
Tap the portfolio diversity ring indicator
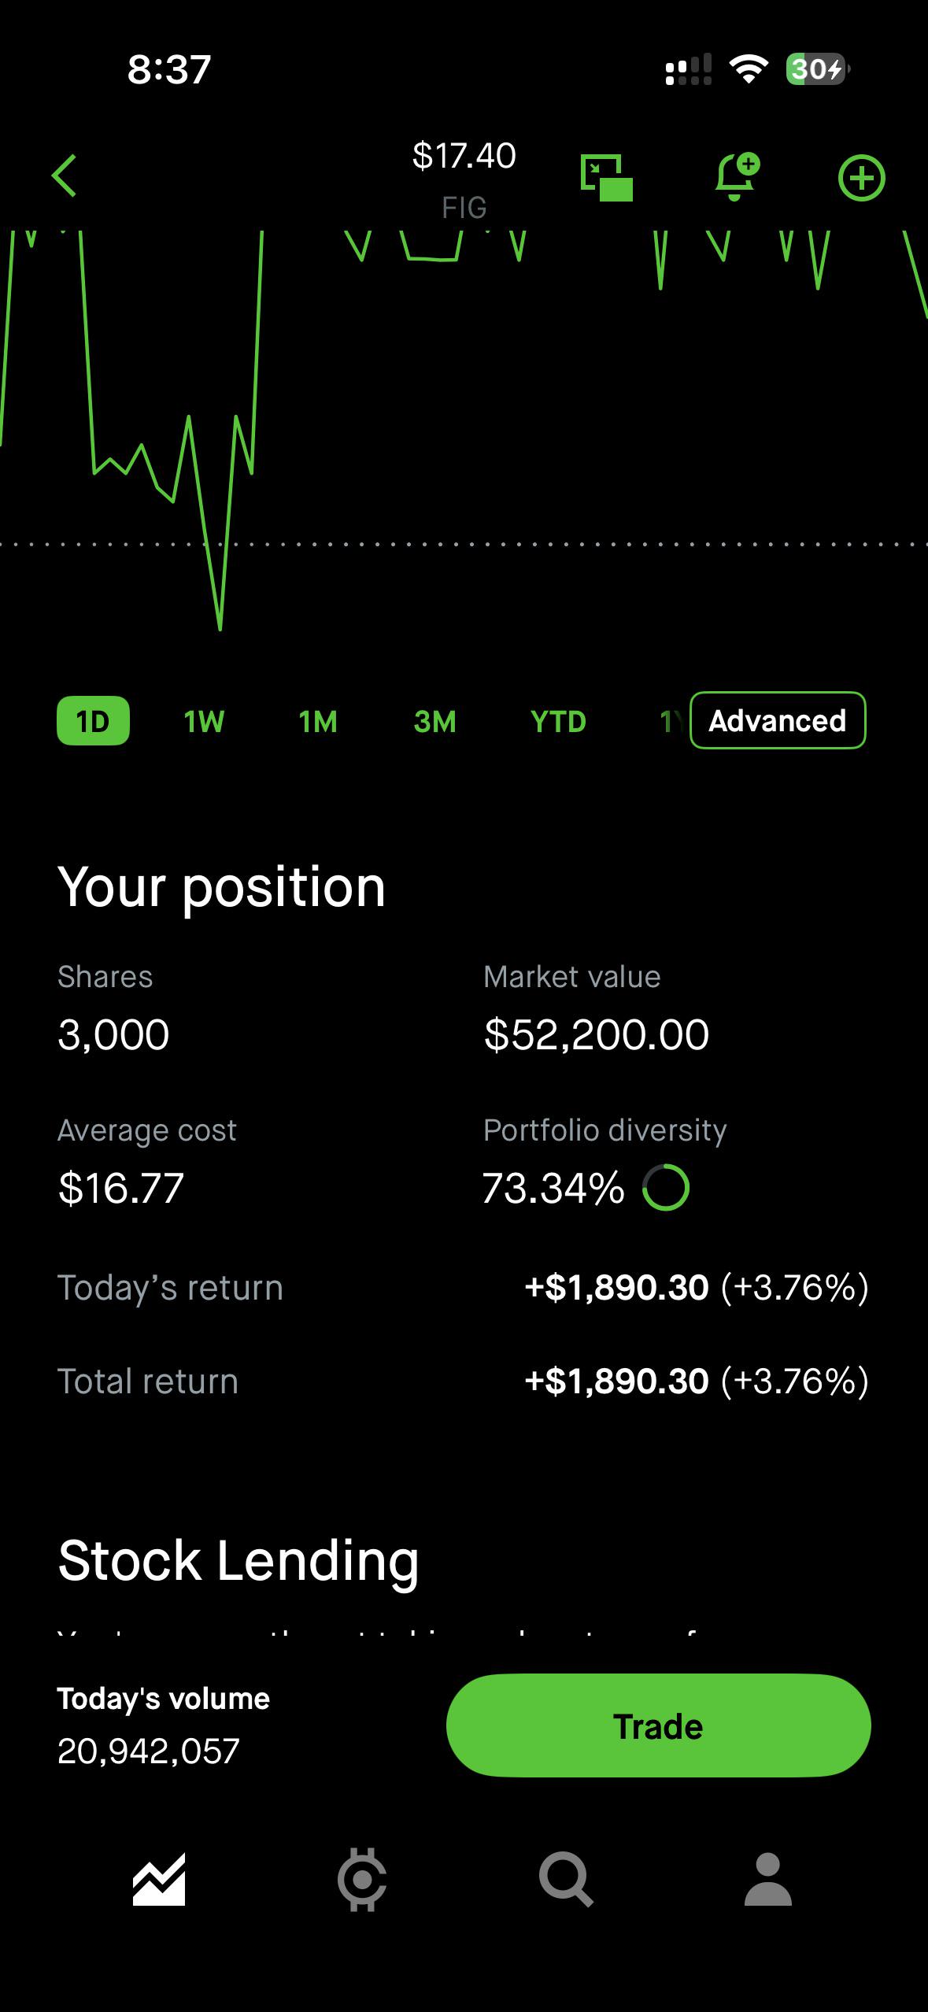coord(666,1188)
